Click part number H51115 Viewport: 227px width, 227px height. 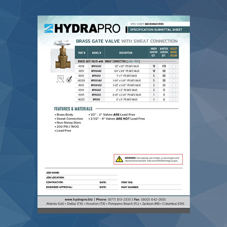81,95
